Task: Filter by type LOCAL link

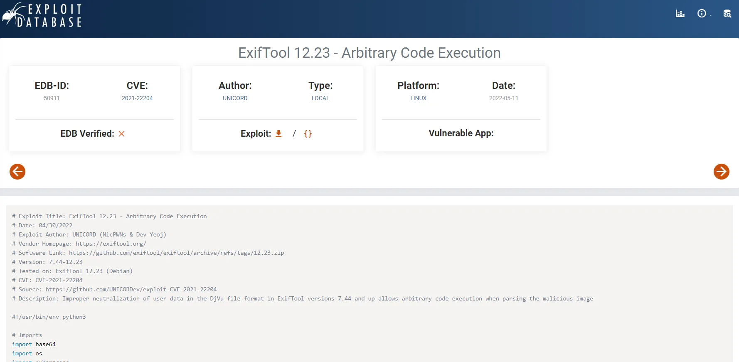Action: (320, 98)
